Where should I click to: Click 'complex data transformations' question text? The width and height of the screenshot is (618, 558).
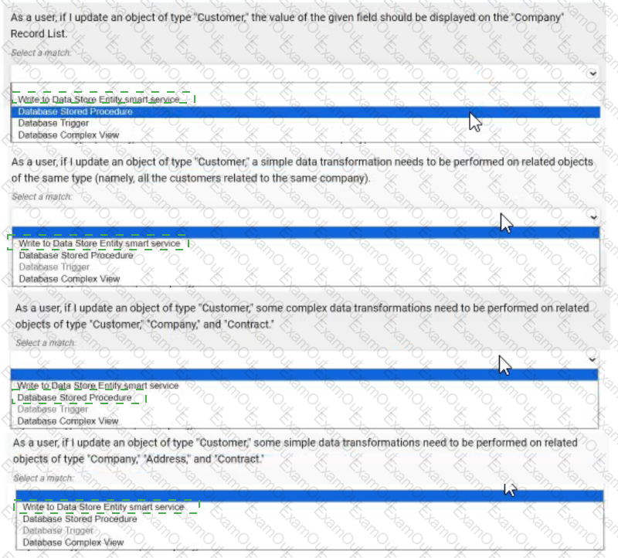(302, 316)
